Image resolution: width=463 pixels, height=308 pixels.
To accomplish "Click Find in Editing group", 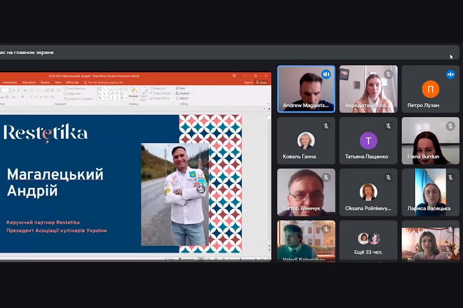I will pyautogui.click(x=181, y=88).
